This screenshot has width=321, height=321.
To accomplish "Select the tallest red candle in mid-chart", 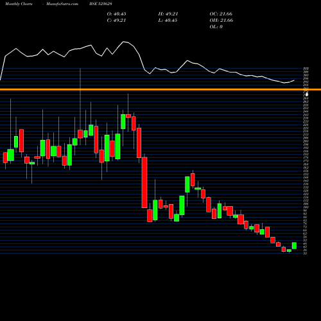I will [144, 182].
